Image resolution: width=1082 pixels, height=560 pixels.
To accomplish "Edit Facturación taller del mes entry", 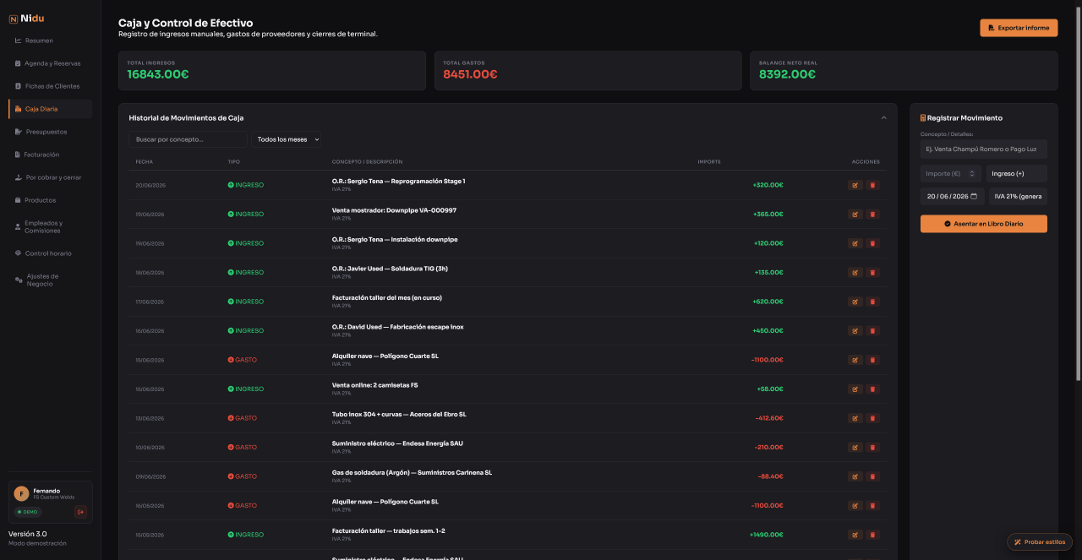I will pyautogui.click(x=855, y=302).
